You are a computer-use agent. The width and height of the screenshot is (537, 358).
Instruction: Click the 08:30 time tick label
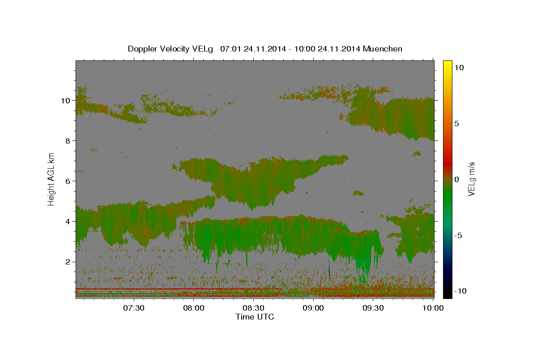pyautogui.click(x=254, y=308)
